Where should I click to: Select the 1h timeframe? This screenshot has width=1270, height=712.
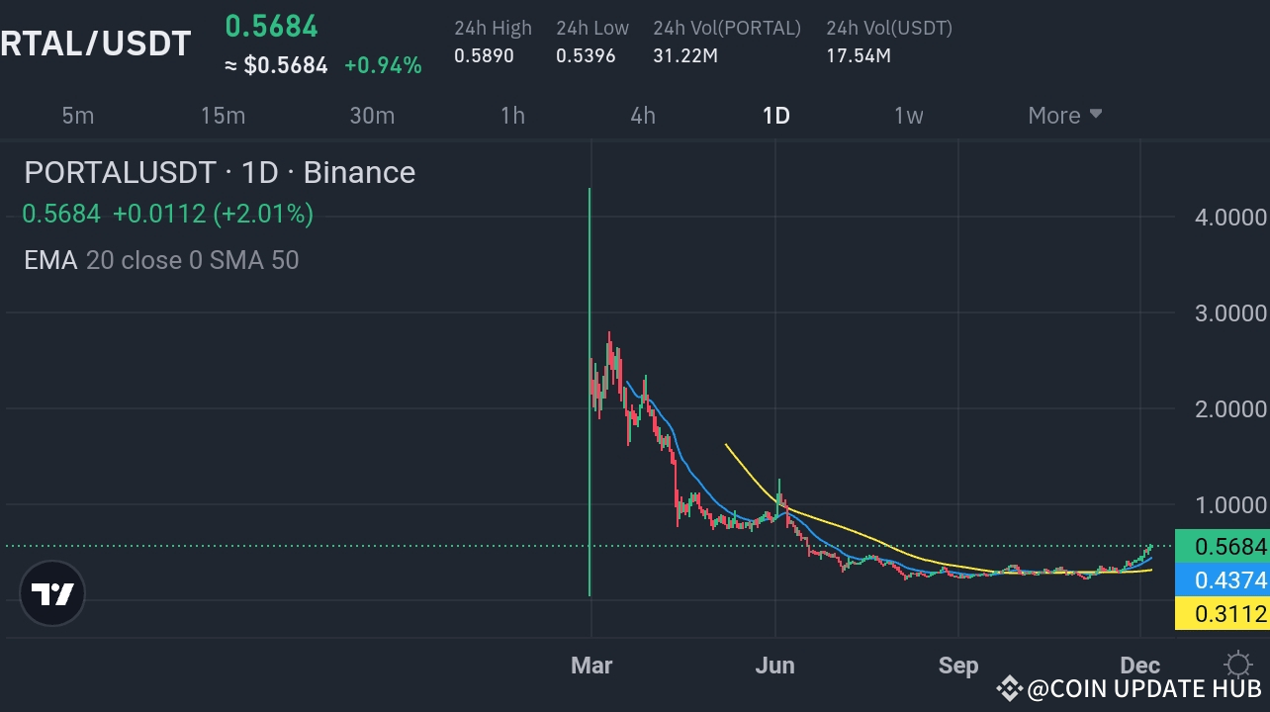click(x=512, y=116)
